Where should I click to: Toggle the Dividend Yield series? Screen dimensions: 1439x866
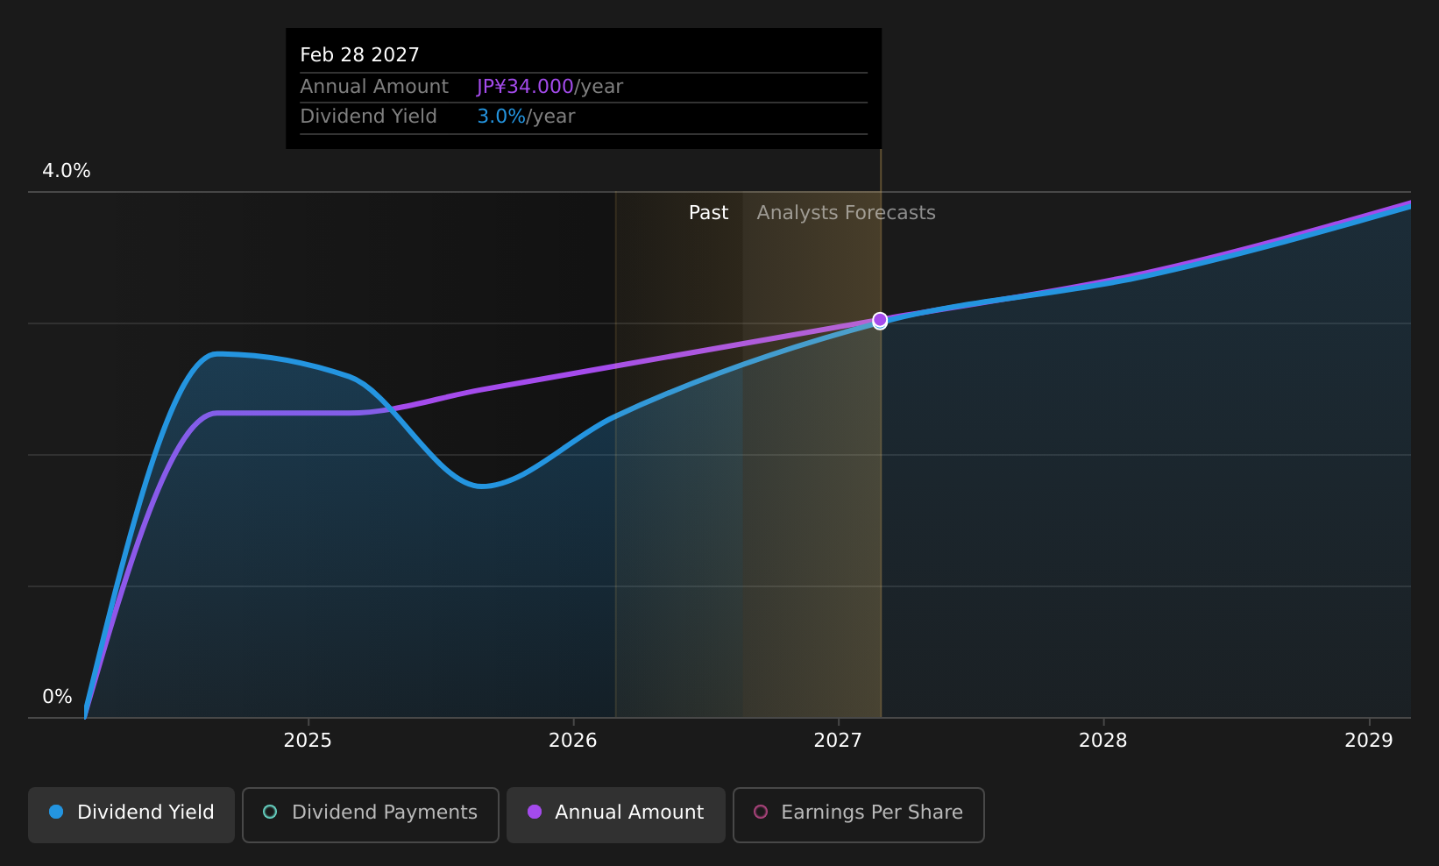coord(131,814)
